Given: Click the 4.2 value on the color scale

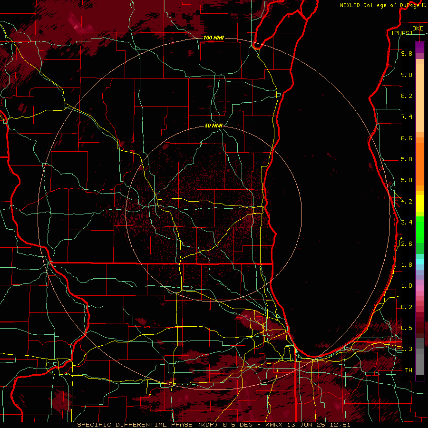Looking at the screenshot, I should pyautogui.click(x=407, y=202).
